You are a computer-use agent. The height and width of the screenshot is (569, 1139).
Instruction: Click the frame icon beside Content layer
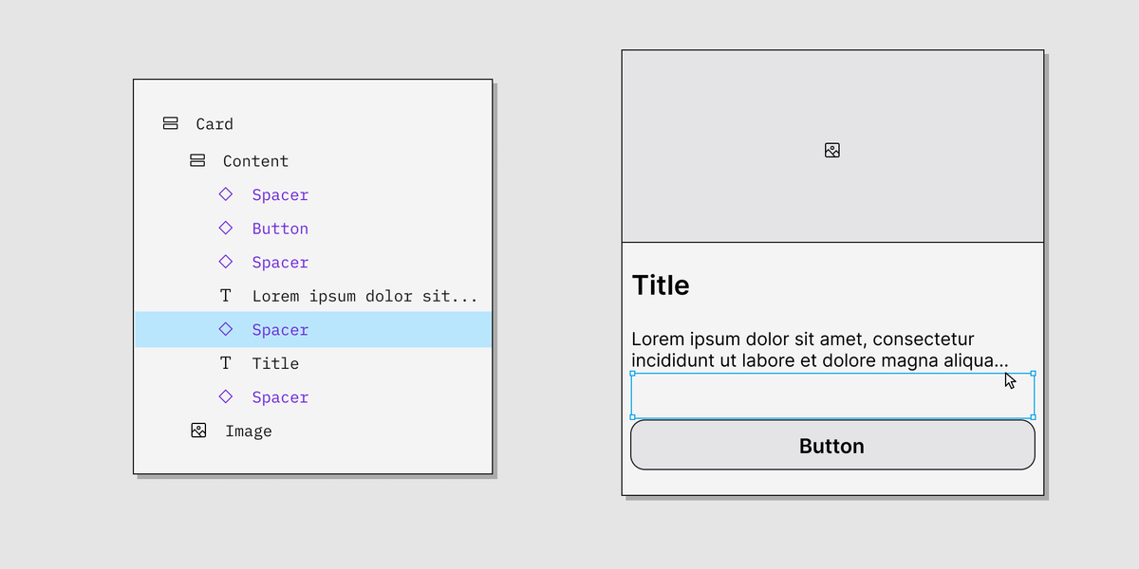(197, 160)
